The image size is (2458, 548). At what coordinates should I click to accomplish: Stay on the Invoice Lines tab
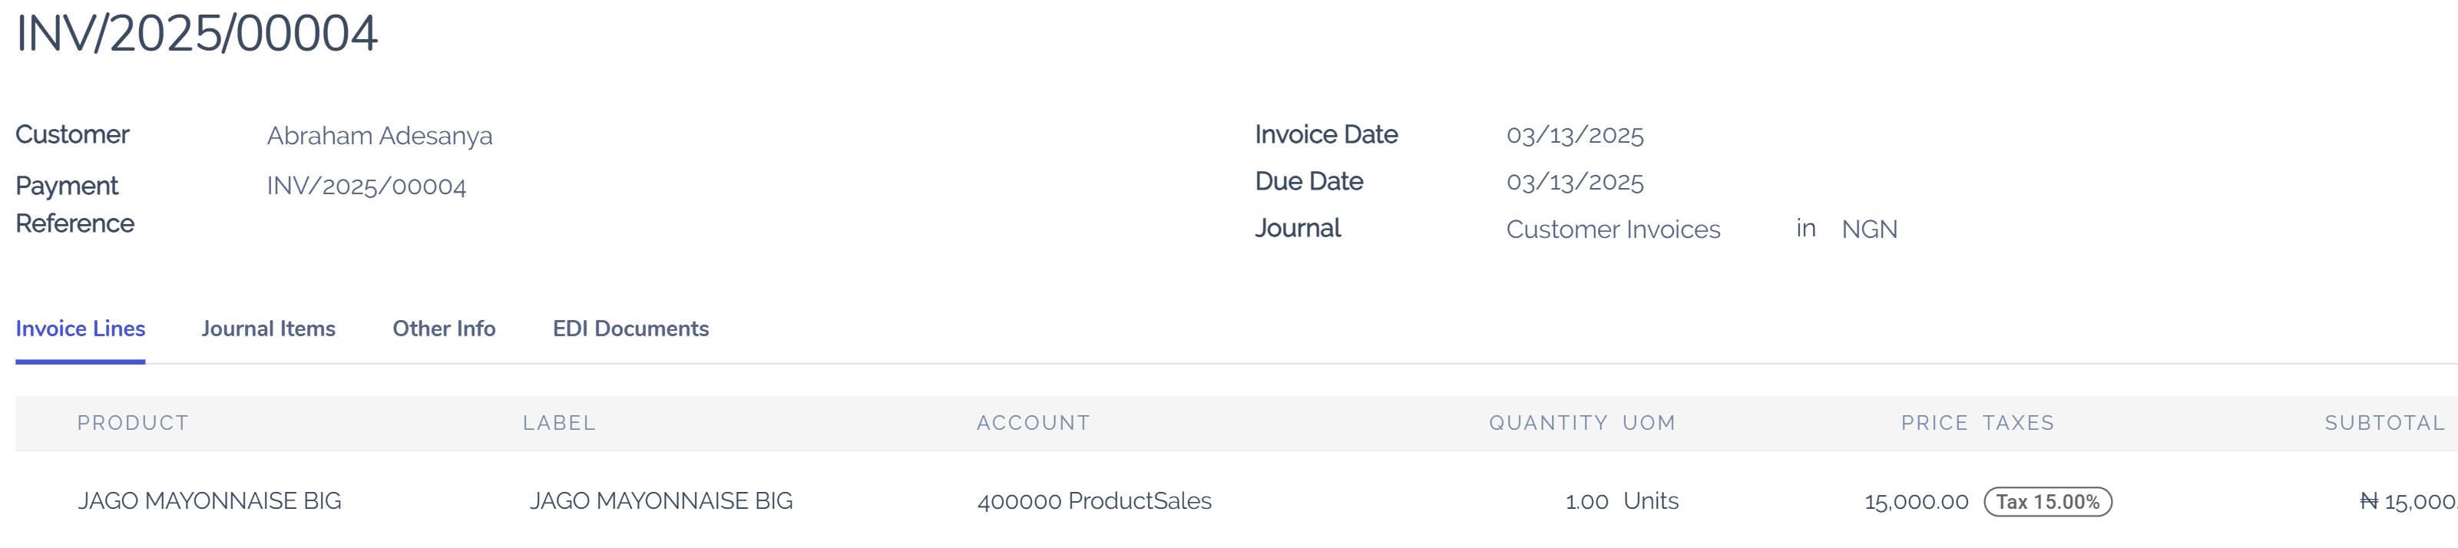(x=80, y=328)
